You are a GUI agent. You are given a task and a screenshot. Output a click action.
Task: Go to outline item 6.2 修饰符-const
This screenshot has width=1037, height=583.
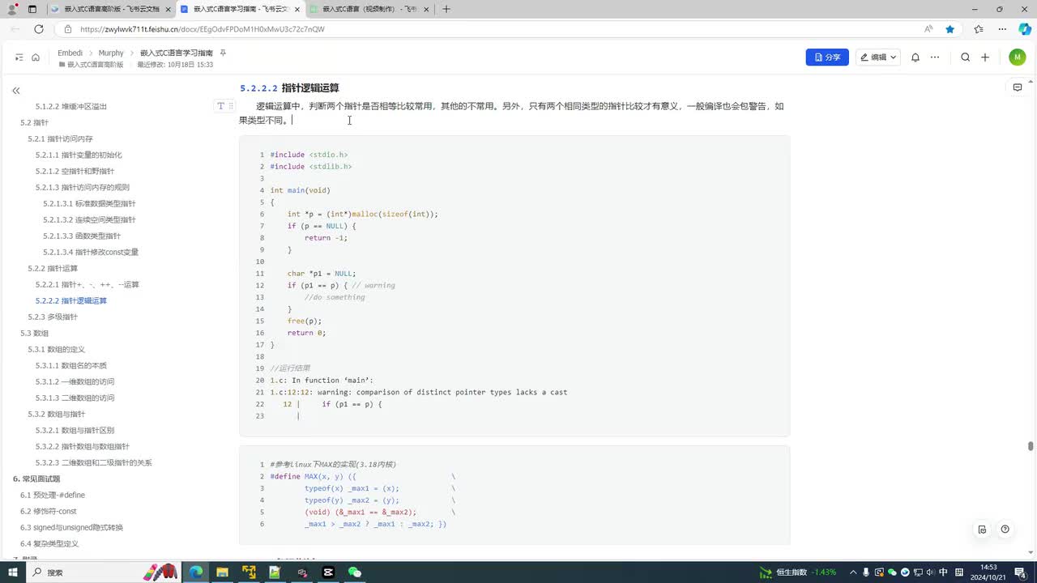click(49, 511)
